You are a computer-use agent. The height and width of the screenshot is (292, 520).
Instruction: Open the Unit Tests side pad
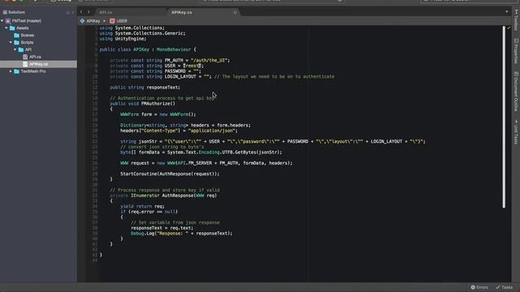pyautogui.click(x=516, y=132)
